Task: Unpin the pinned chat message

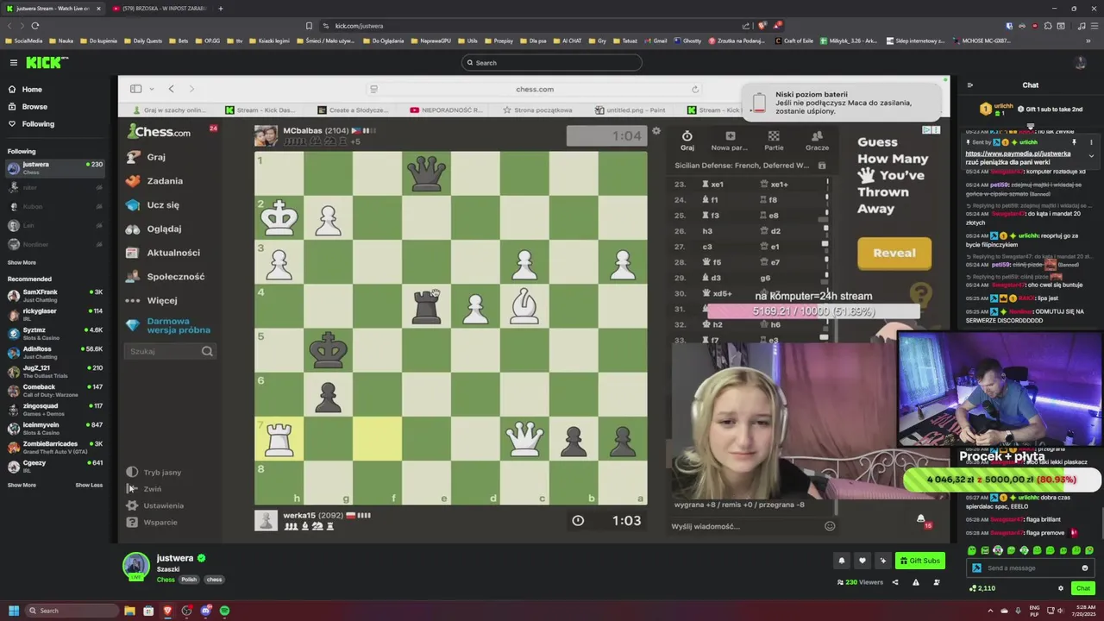Action: [1075, 142]
